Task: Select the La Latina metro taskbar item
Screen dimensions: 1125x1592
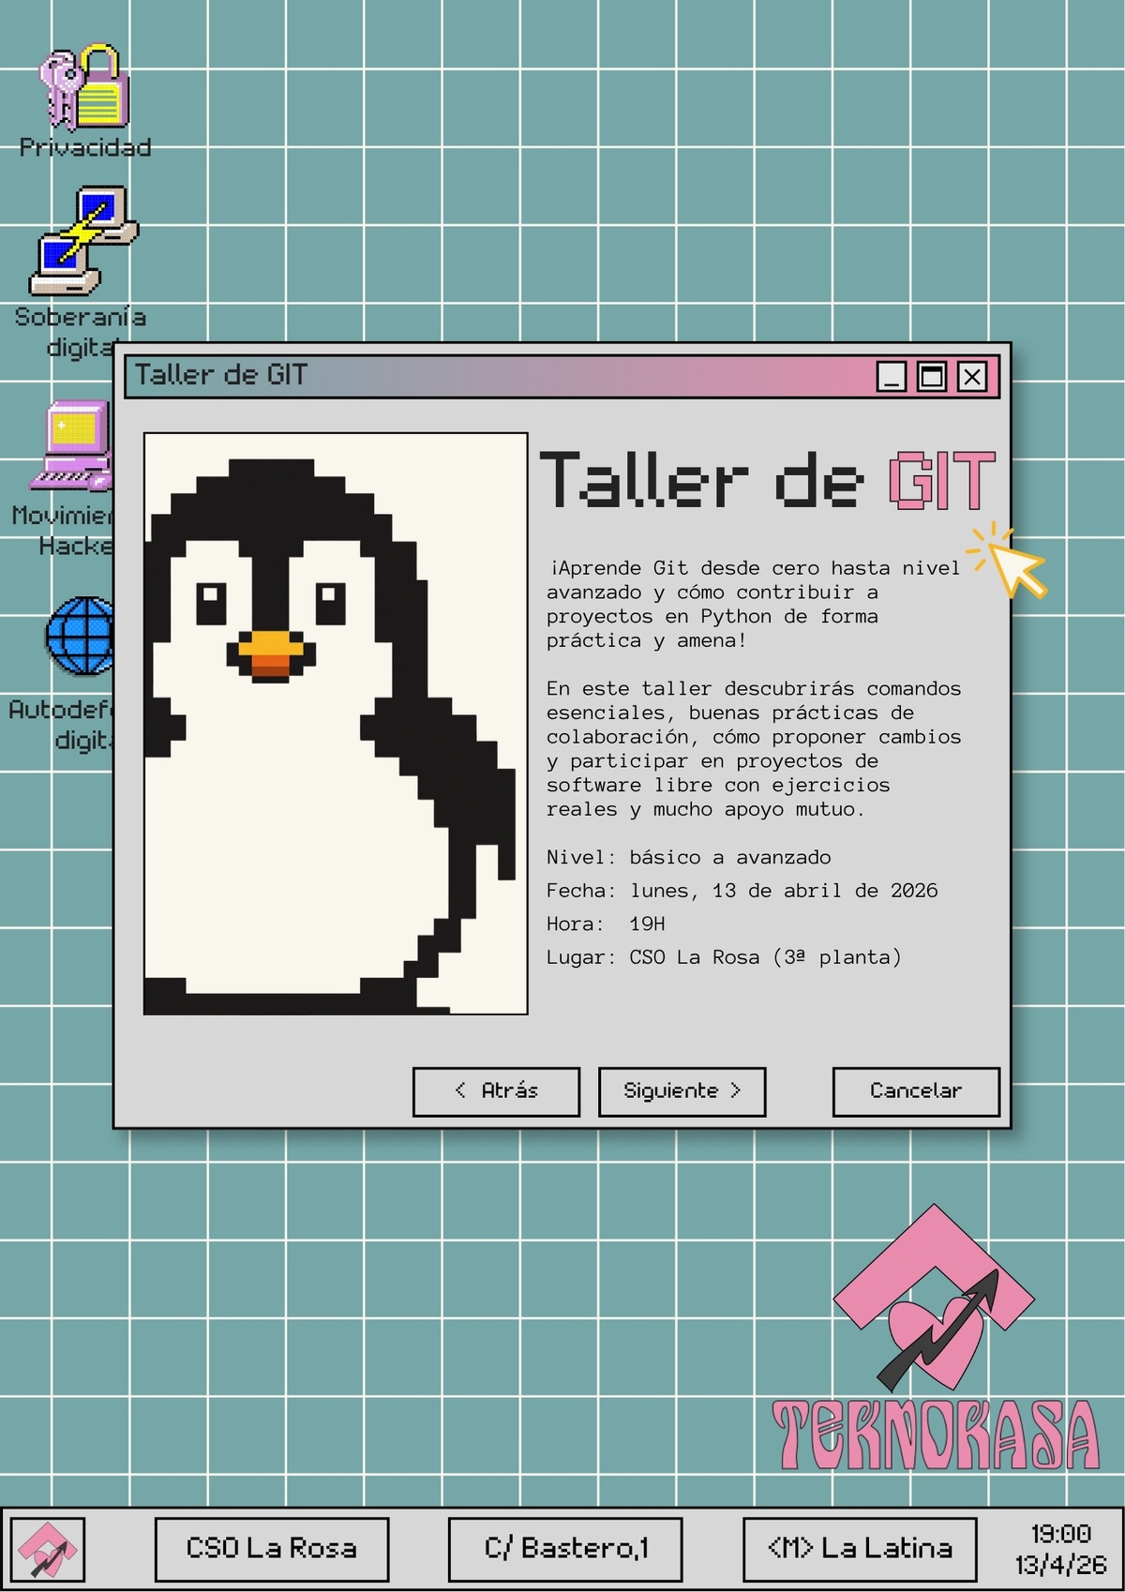Action: coord(860,1549)
